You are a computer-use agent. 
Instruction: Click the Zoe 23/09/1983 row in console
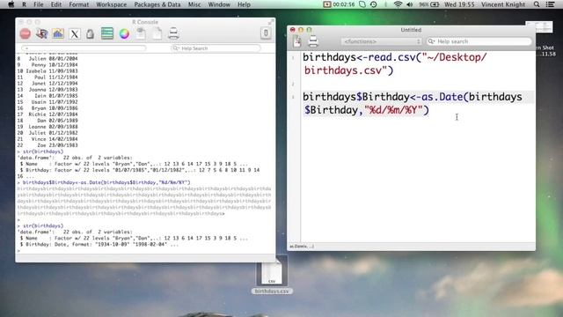48,145
